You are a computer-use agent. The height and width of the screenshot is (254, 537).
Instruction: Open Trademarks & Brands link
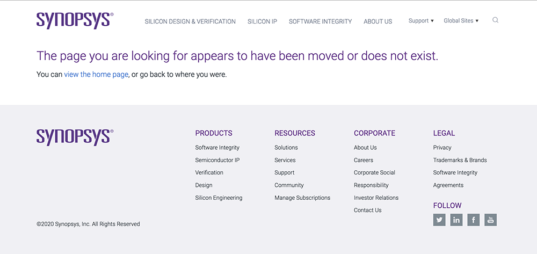pos(460,160)
